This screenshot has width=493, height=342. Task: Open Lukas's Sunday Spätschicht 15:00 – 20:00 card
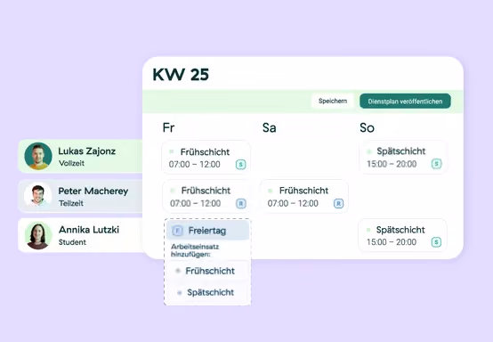click(x=403, y=157)
